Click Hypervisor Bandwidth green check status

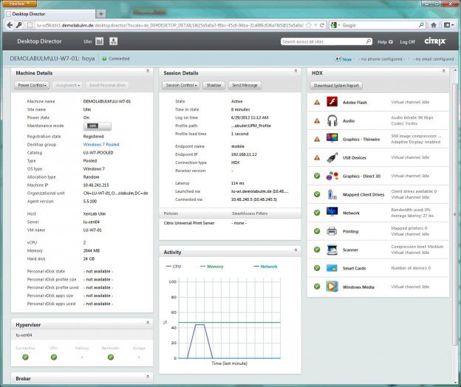(x=111, y=357)
